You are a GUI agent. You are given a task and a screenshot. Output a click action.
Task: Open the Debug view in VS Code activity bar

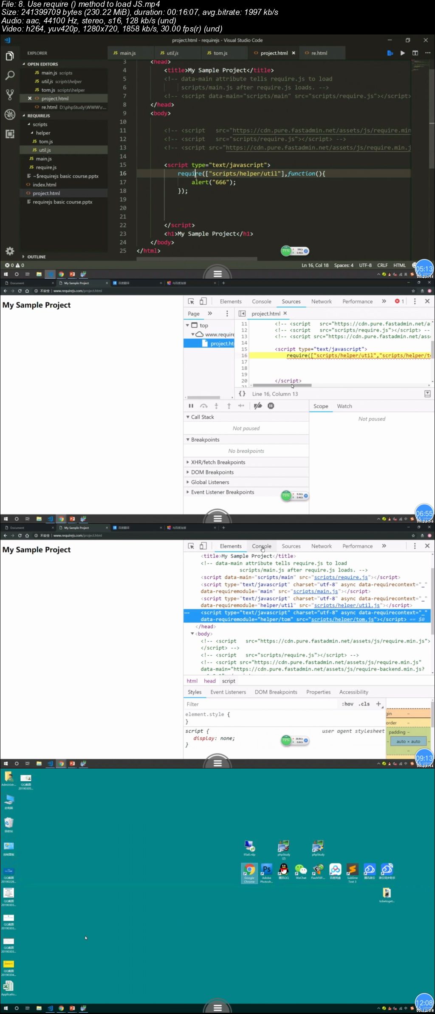click(9, 114)
